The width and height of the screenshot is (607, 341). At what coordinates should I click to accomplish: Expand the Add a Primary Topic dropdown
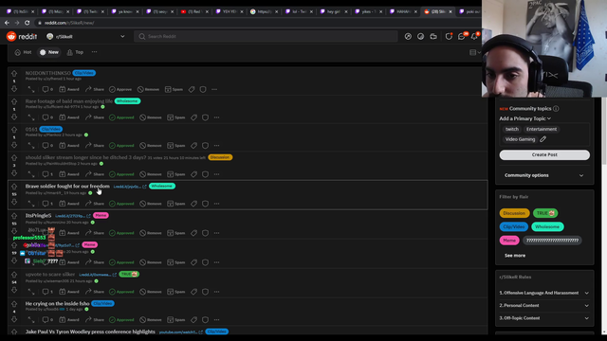[x=524, y=118]
